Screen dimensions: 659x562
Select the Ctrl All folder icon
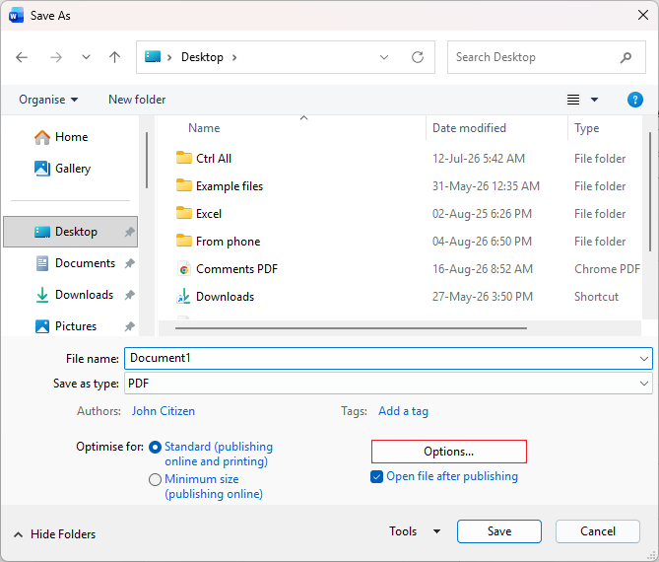(x=183, y=158)
